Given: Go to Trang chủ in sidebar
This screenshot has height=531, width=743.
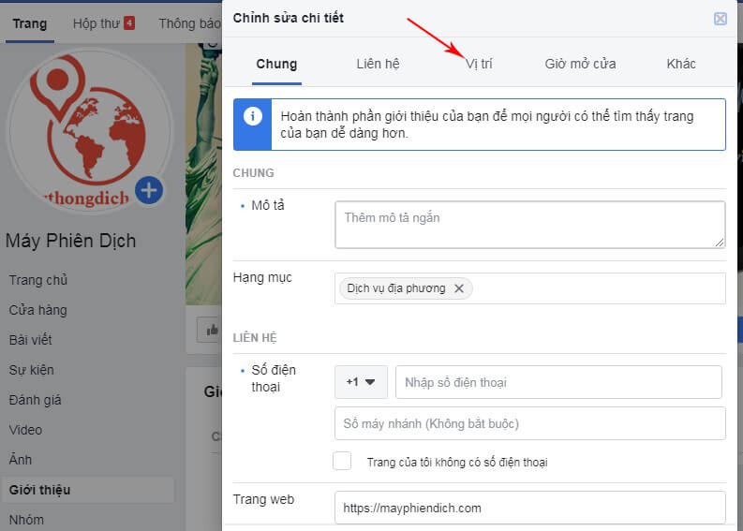Looking at the screenshot, I should [x=38, y=280].
